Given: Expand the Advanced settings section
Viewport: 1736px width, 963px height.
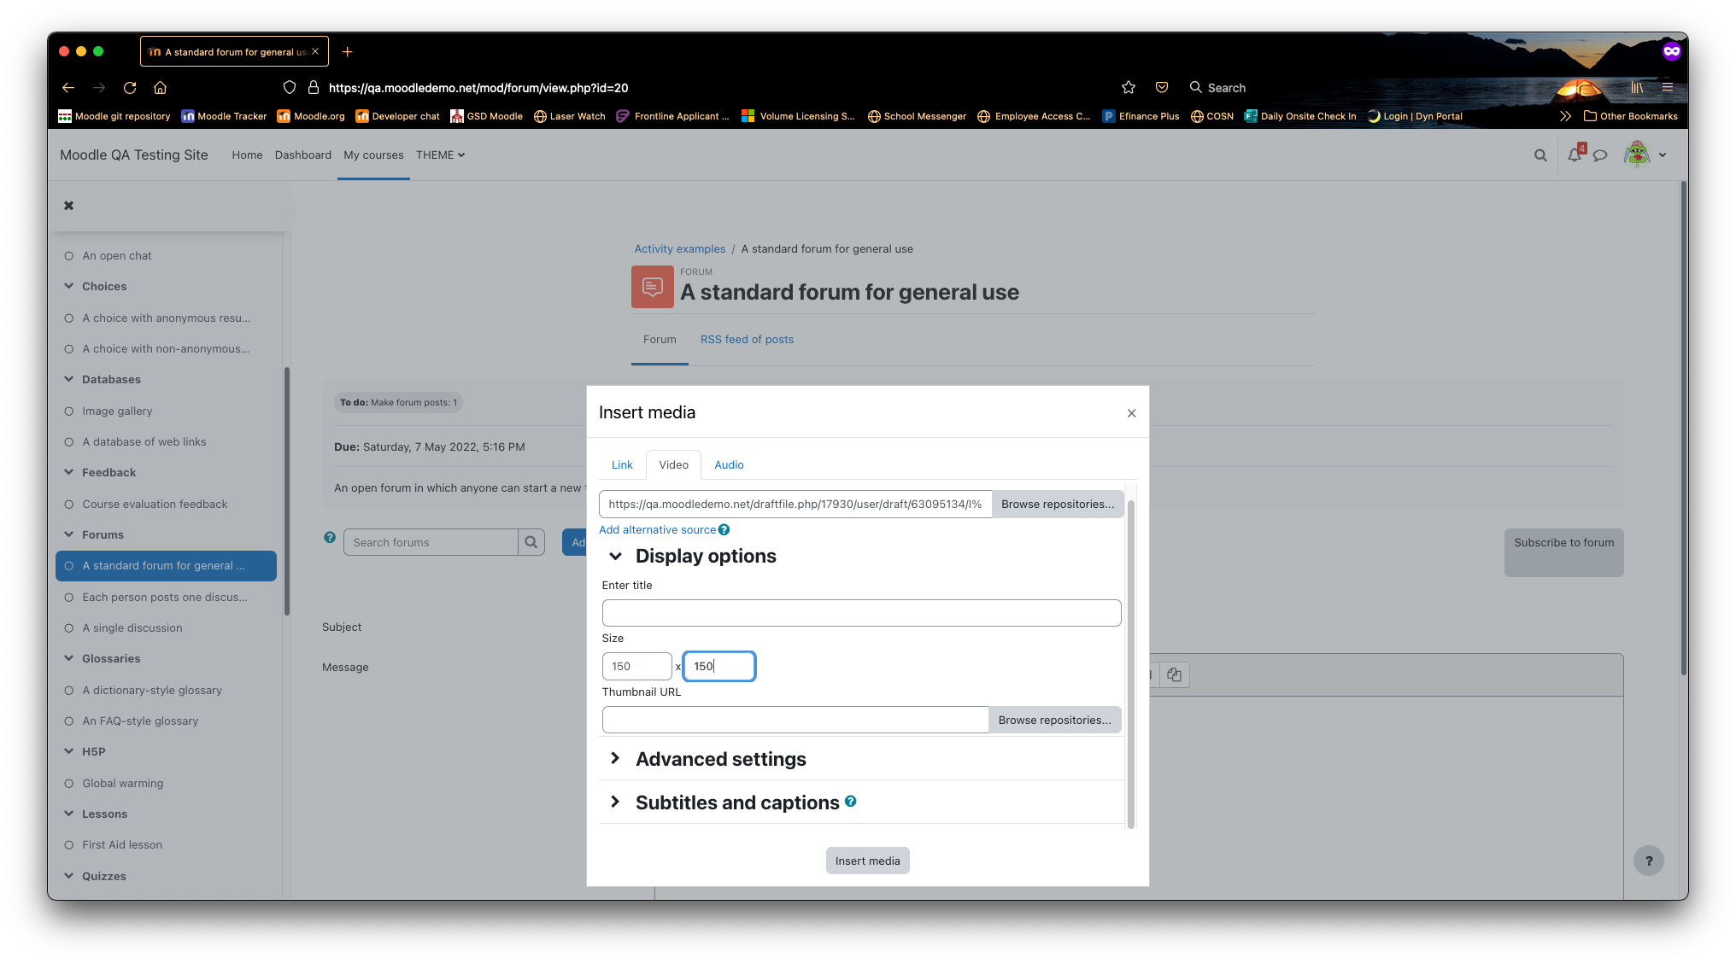Looking at the screenshot, I should pyautogui.click(x=615, y=758).
